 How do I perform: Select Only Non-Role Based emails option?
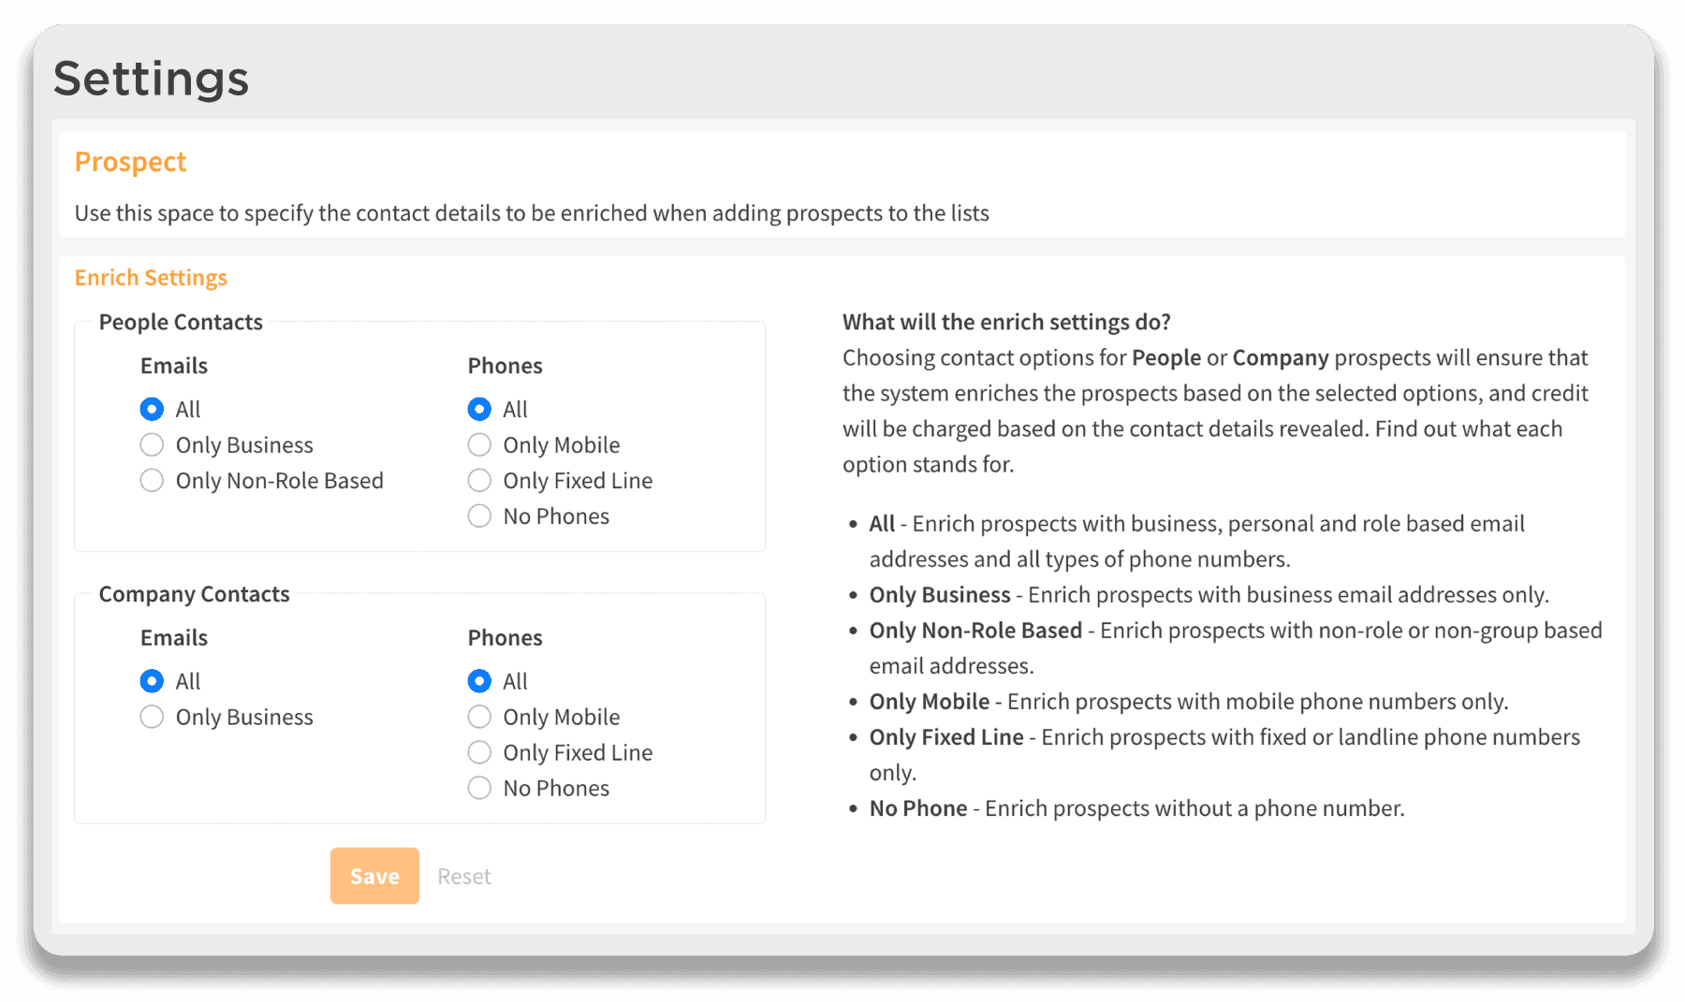pyautogui.click(x=152, y=480)
